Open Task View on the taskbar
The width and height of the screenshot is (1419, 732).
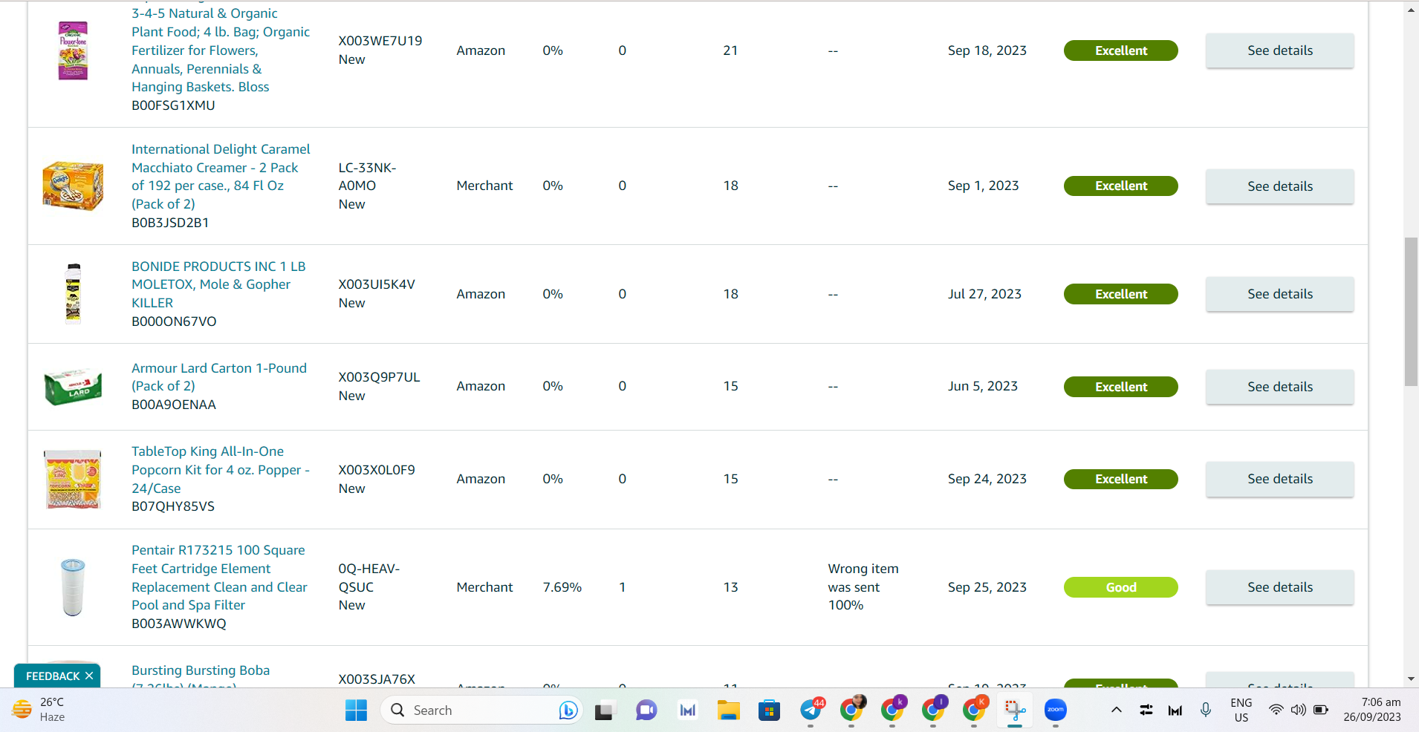[605, 710]
